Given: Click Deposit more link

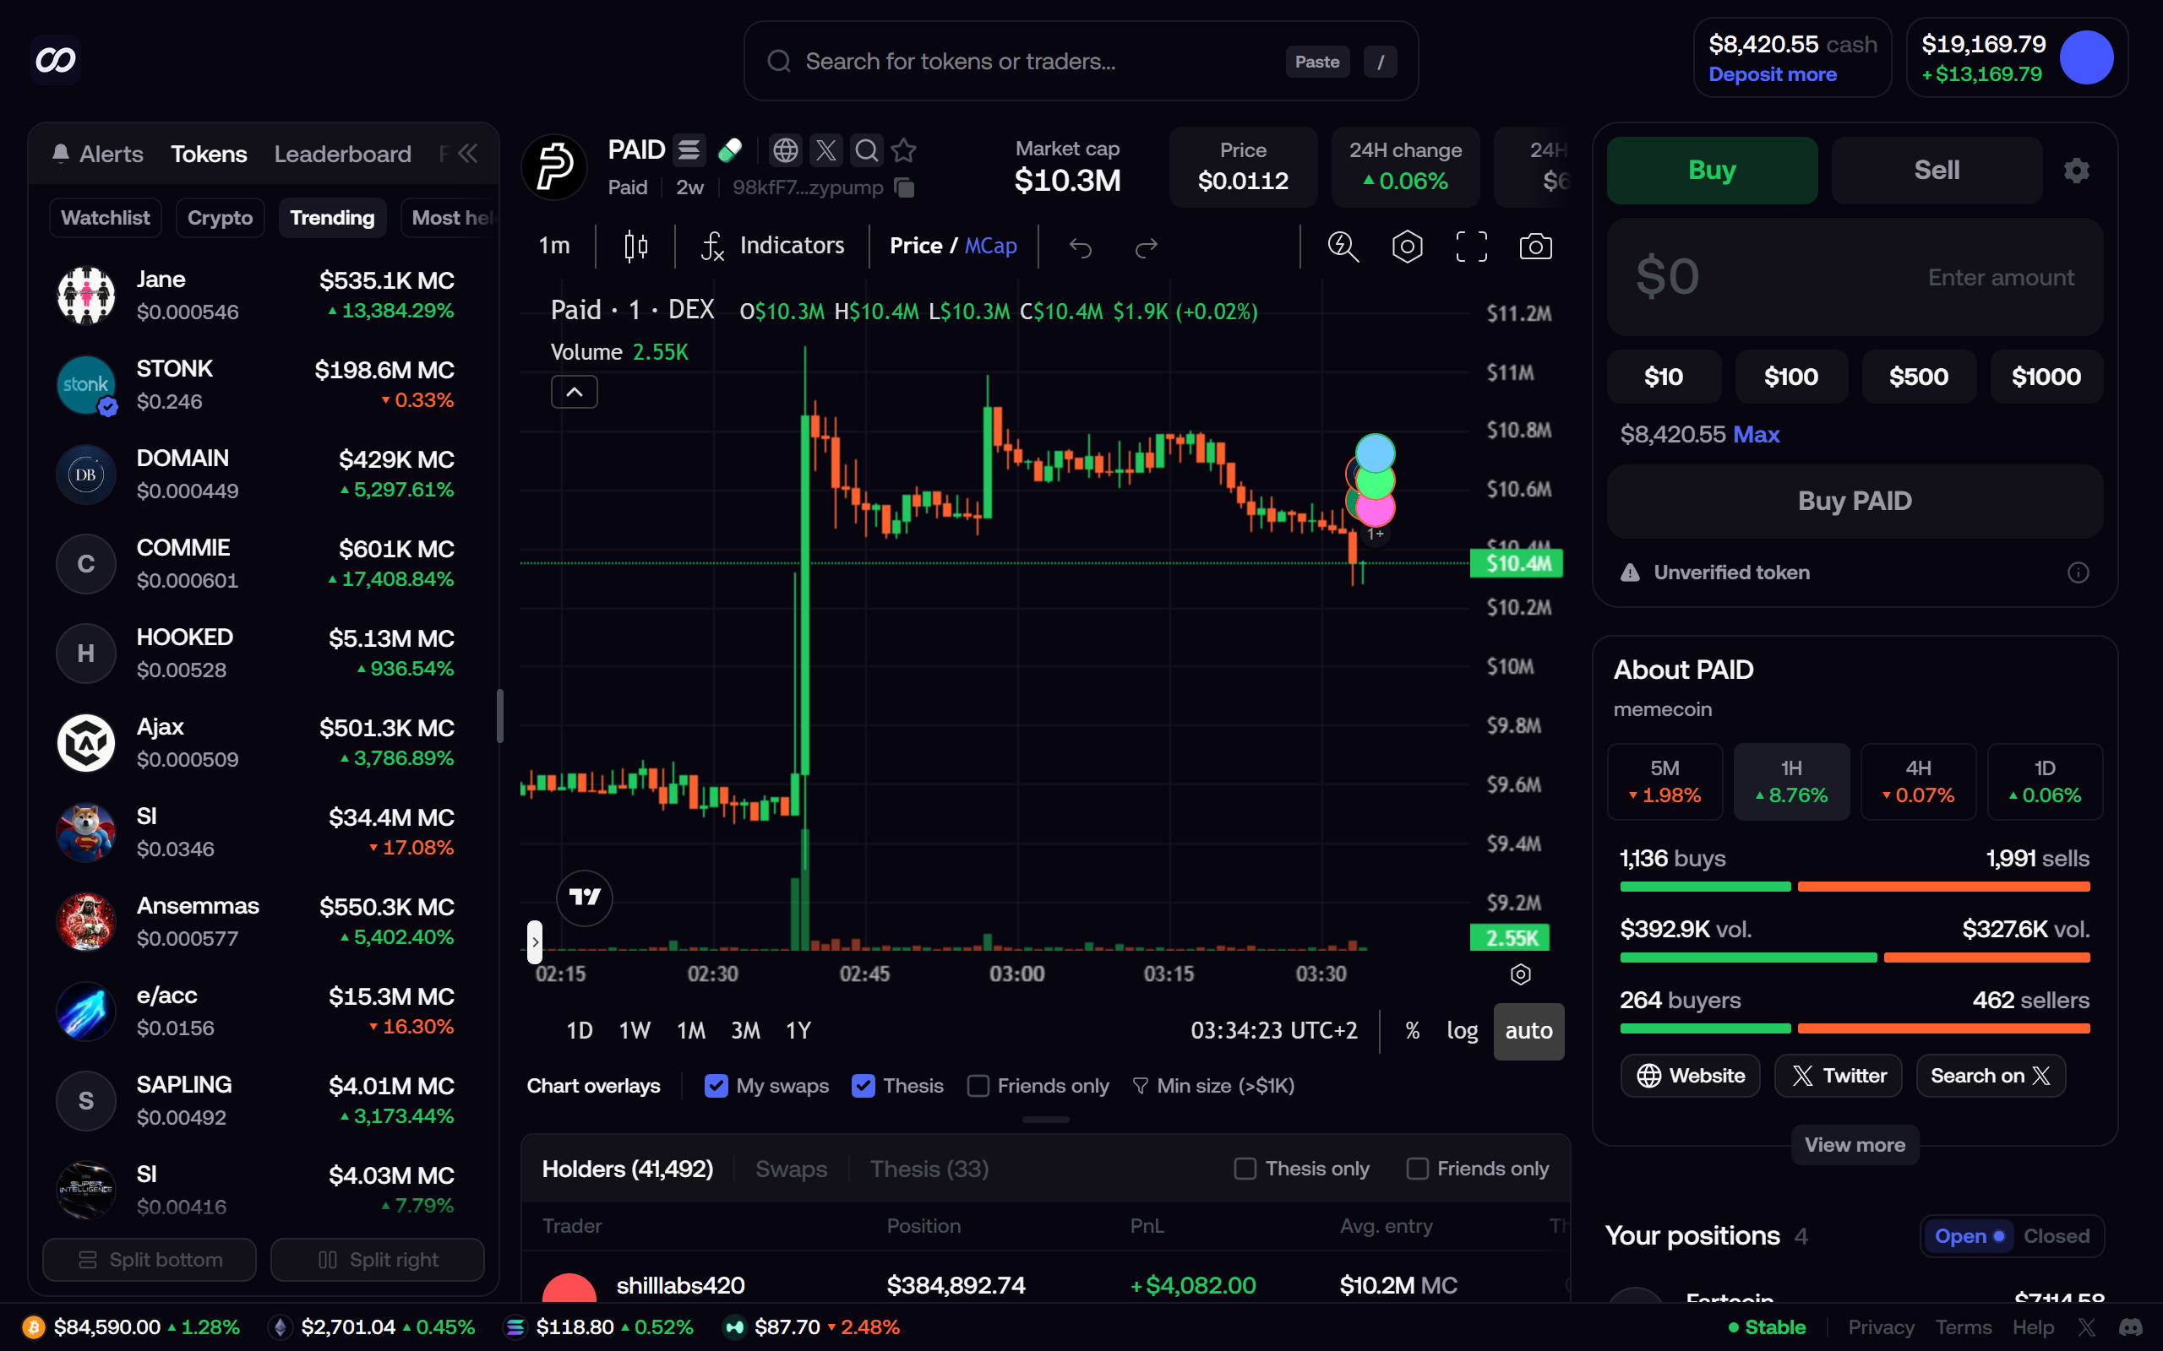Looking at the screenshot, I should coord(1773,75).
